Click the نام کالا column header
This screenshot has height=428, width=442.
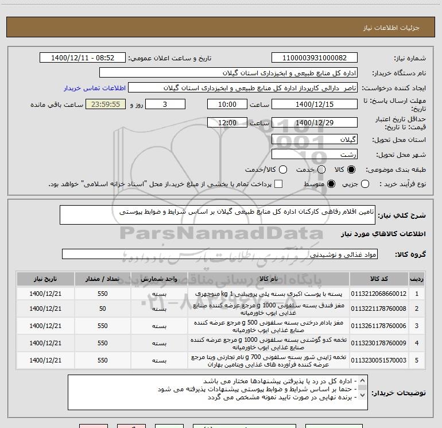[269, 279]
